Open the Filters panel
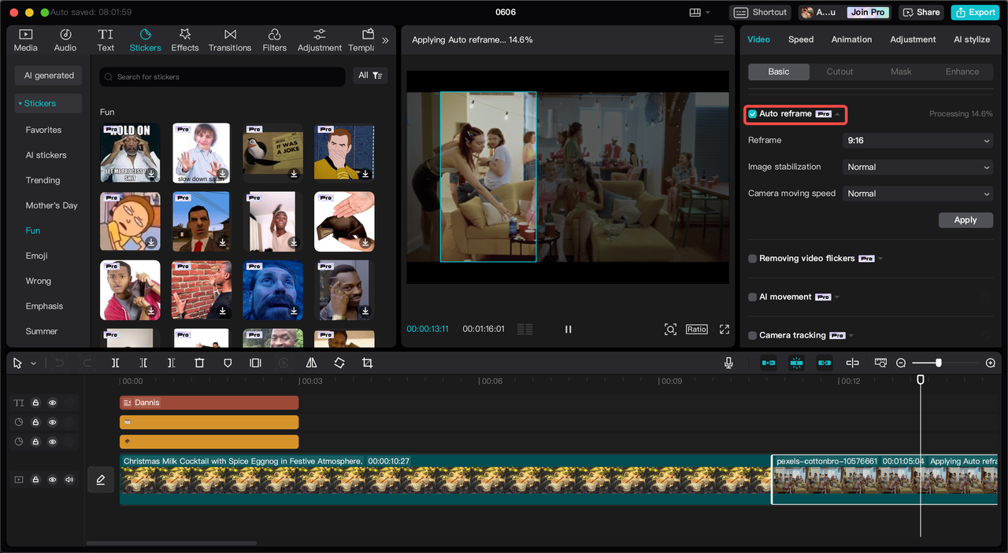This screenshot has width=1008, height=553. 274,40
